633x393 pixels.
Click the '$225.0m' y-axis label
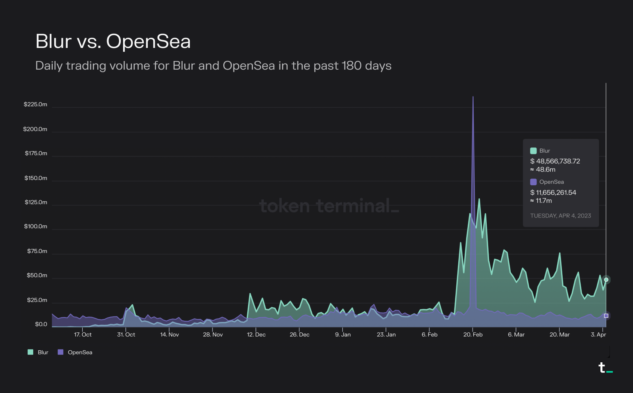coord(36,104)
